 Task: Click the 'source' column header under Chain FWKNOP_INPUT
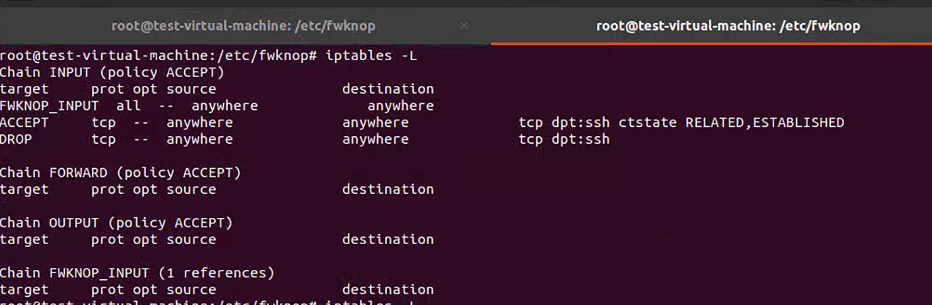(191, 290)
